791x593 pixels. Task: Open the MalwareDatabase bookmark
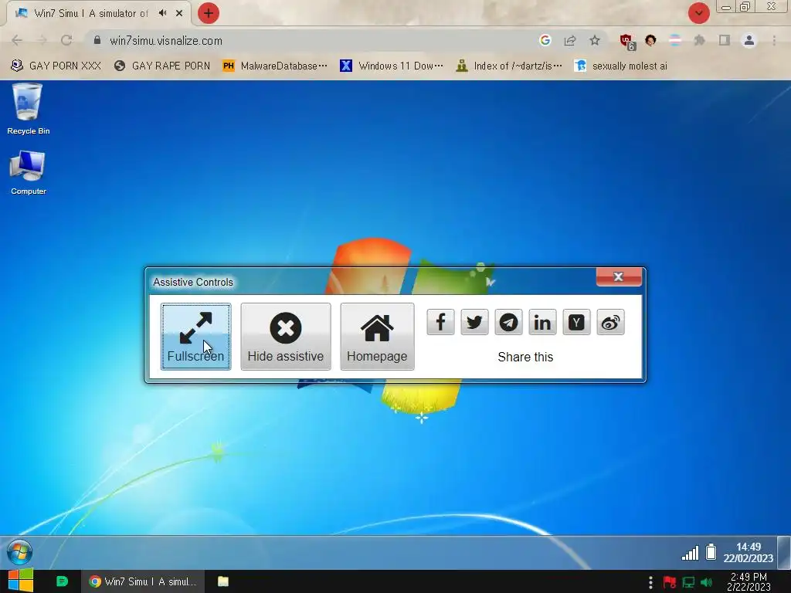point(275,66)
